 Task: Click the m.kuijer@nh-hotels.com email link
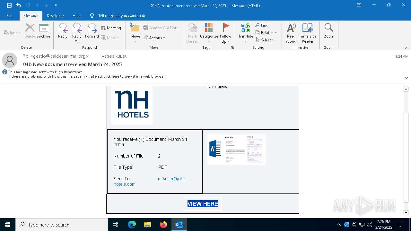click(x=149, y=182)
